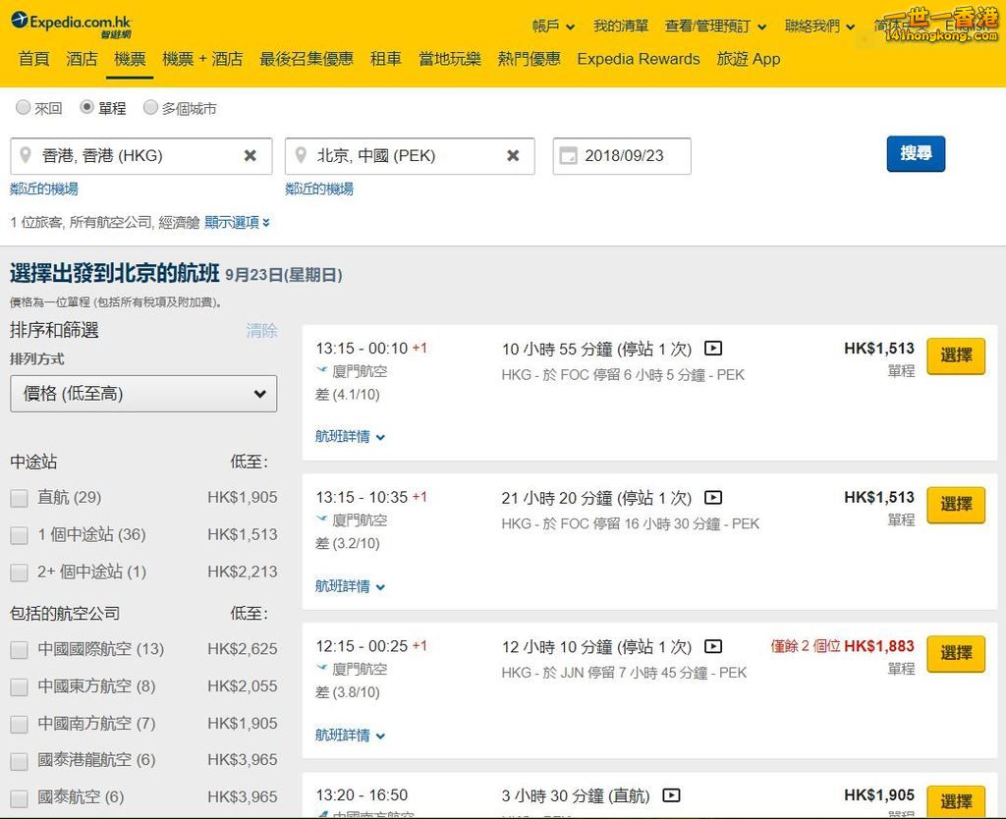1006x819 pixels.
Task: Open the calendar icon beside 2018/09/23
Action: click(569, 156)
